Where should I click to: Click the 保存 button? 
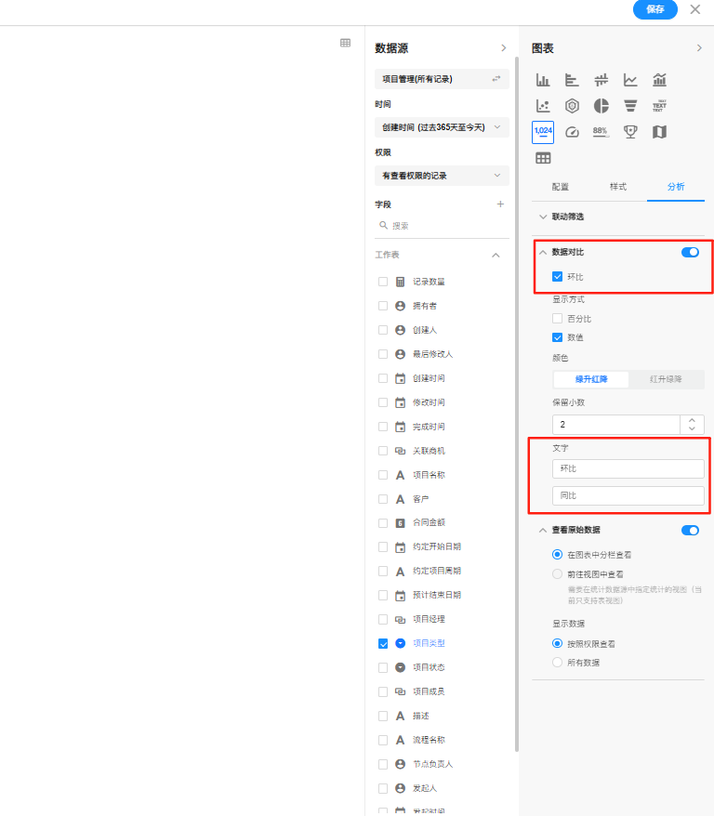click(x=655, y=9)
